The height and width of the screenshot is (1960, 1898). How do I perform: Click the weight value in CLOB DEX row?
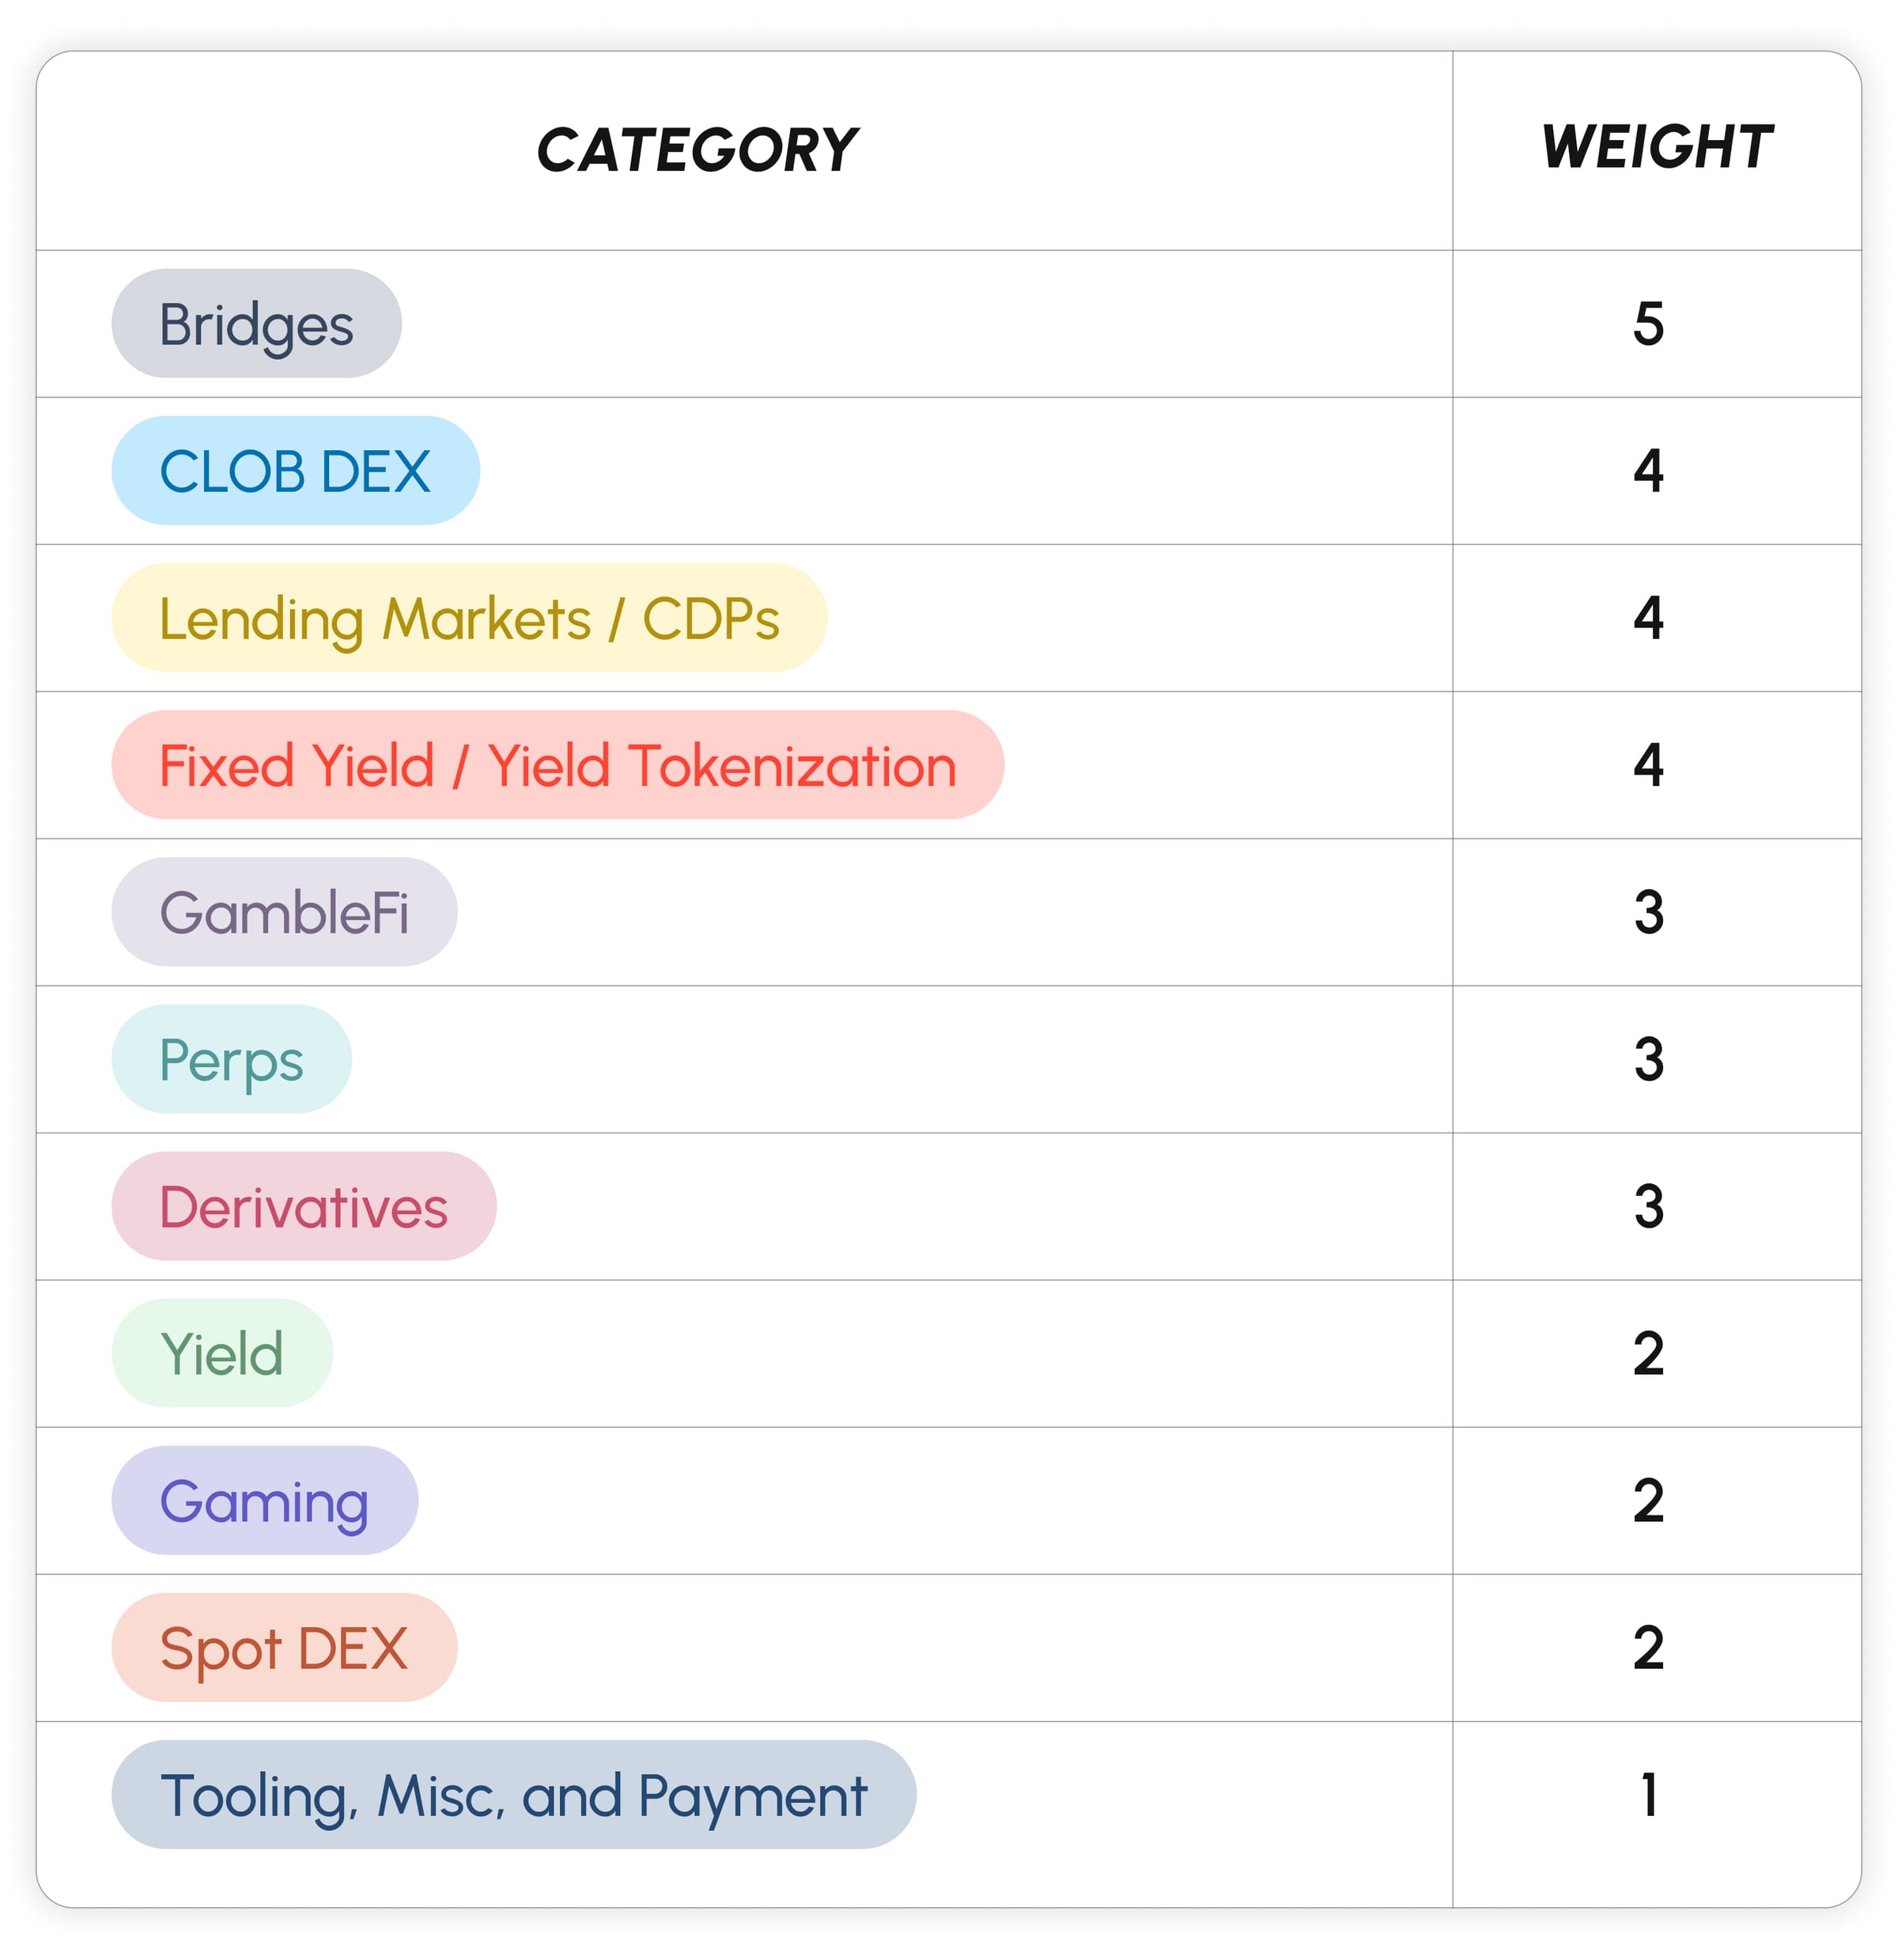1648,471
